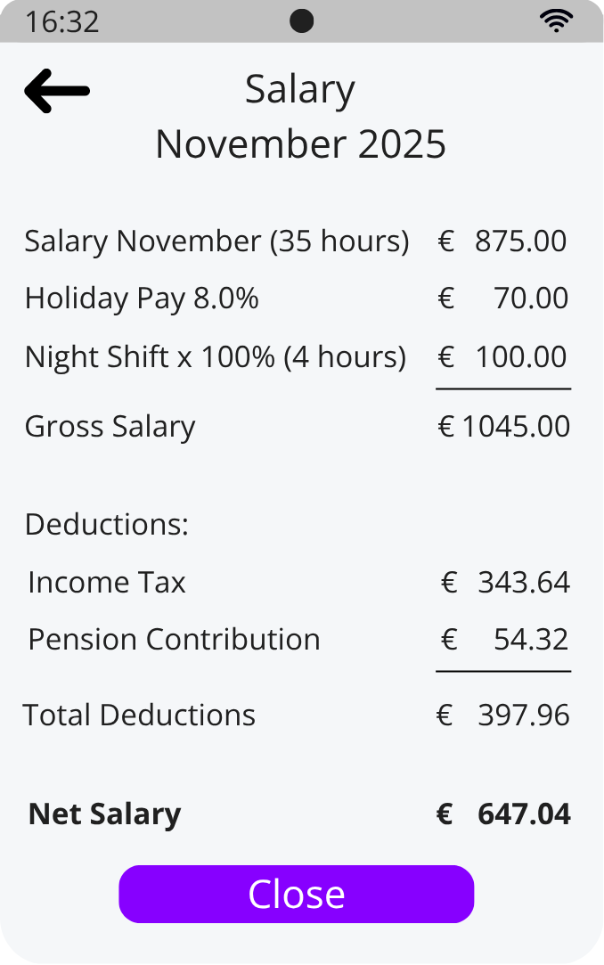Select the amount 1045.00 on Gross Salary
This screenshot has height=965, width=604.
click(515, 426)
